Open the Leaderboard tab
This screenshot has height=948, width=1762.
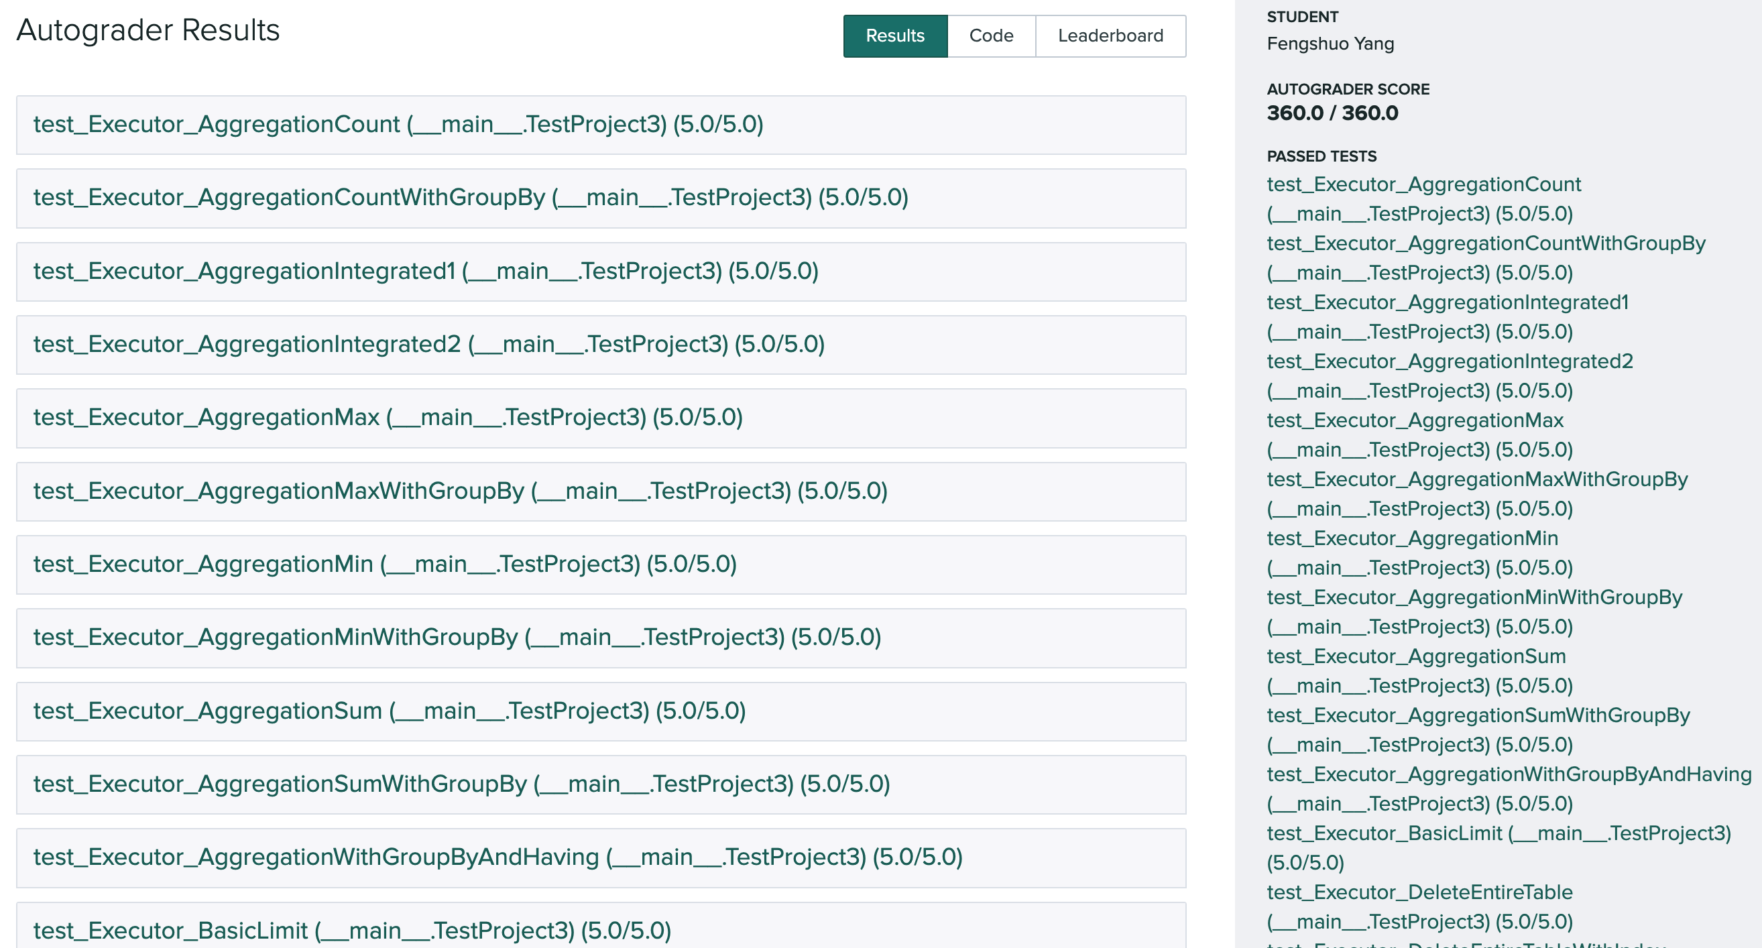coord(1110,36)
